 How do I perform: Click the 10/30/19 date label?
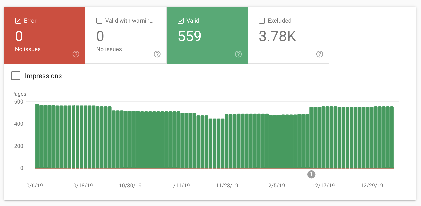130,186
